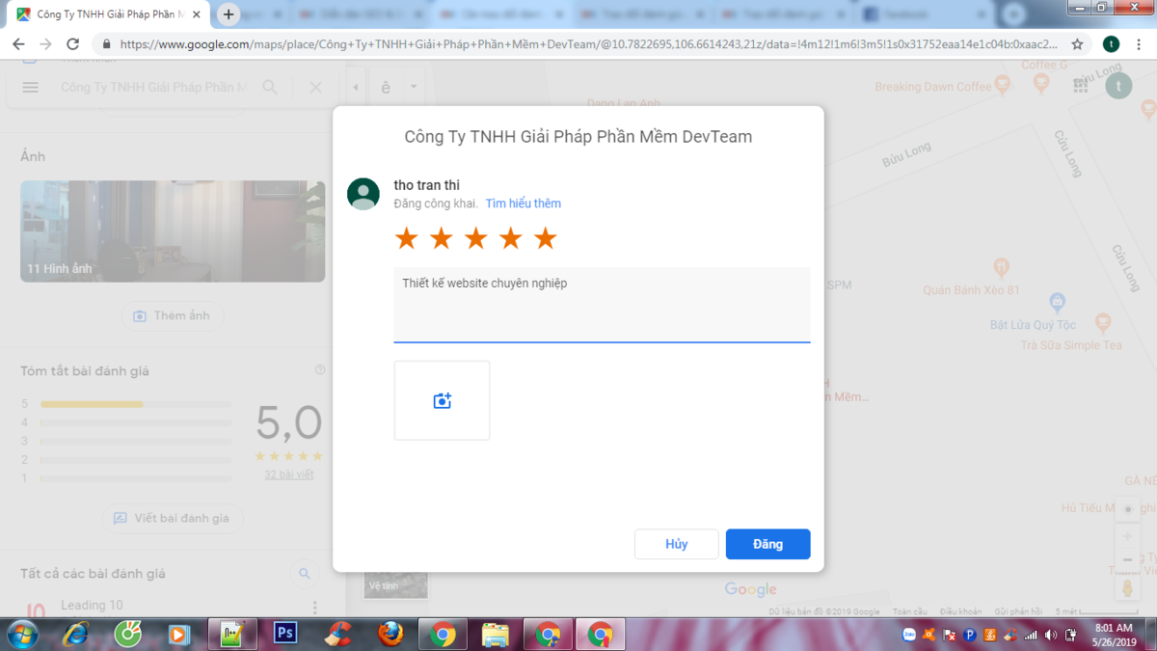Screen dimensions: 1157x651
Task: Open Firefox from the taskbar
Action: point(390,634)
